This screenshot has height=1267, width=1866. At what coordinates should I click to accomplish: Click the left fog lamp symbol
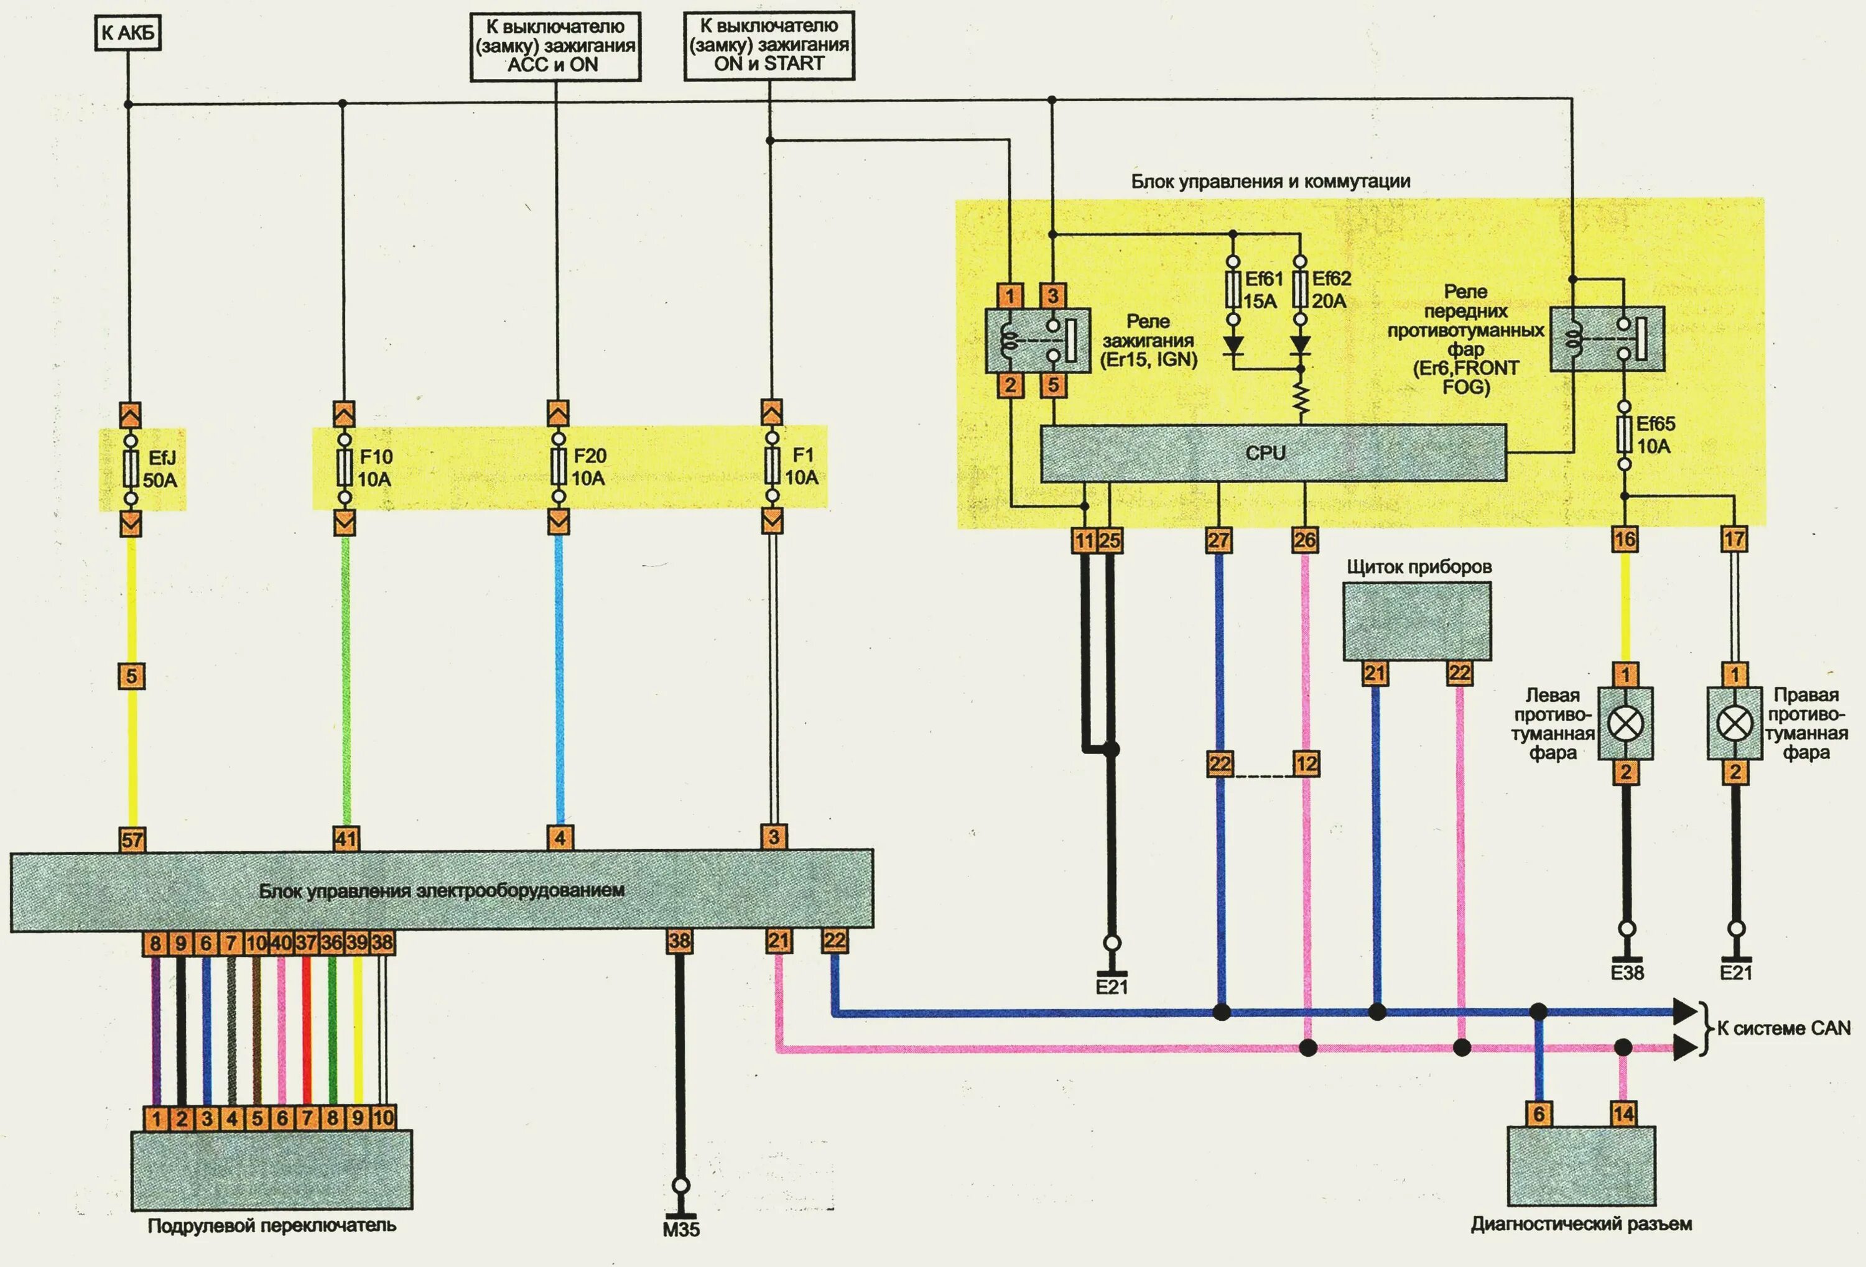click(1625, 724)
